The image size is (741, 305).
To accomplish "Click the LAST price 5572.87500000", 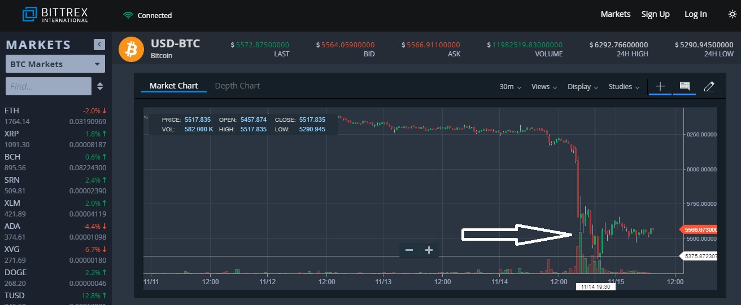I will 260,45.
